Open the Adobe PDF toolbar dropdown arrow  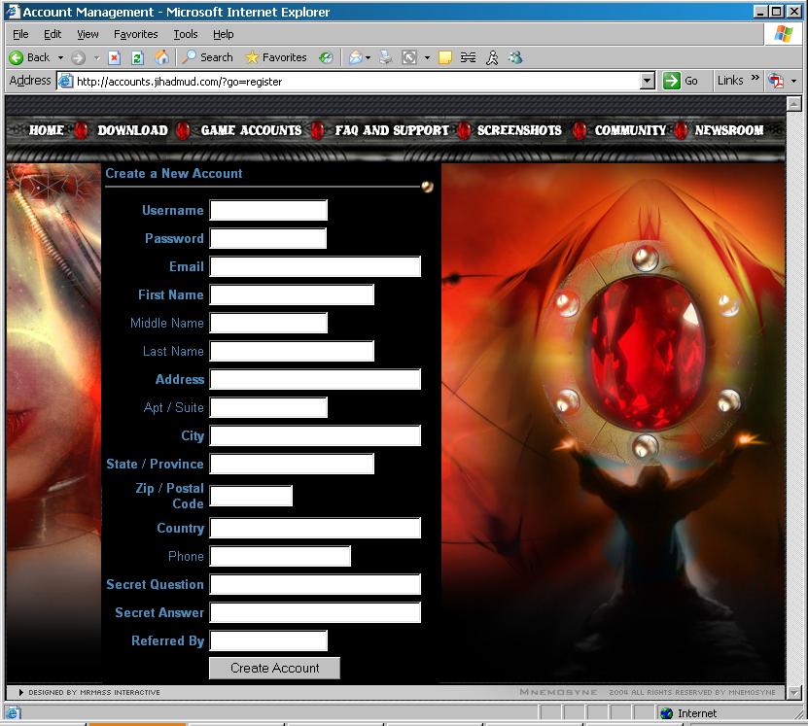click(x=794, y=81)
